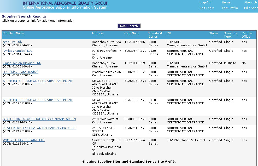Go to Home in top navigation
The width and height of the screenshot is (258, 166).
tap(226, 2)
